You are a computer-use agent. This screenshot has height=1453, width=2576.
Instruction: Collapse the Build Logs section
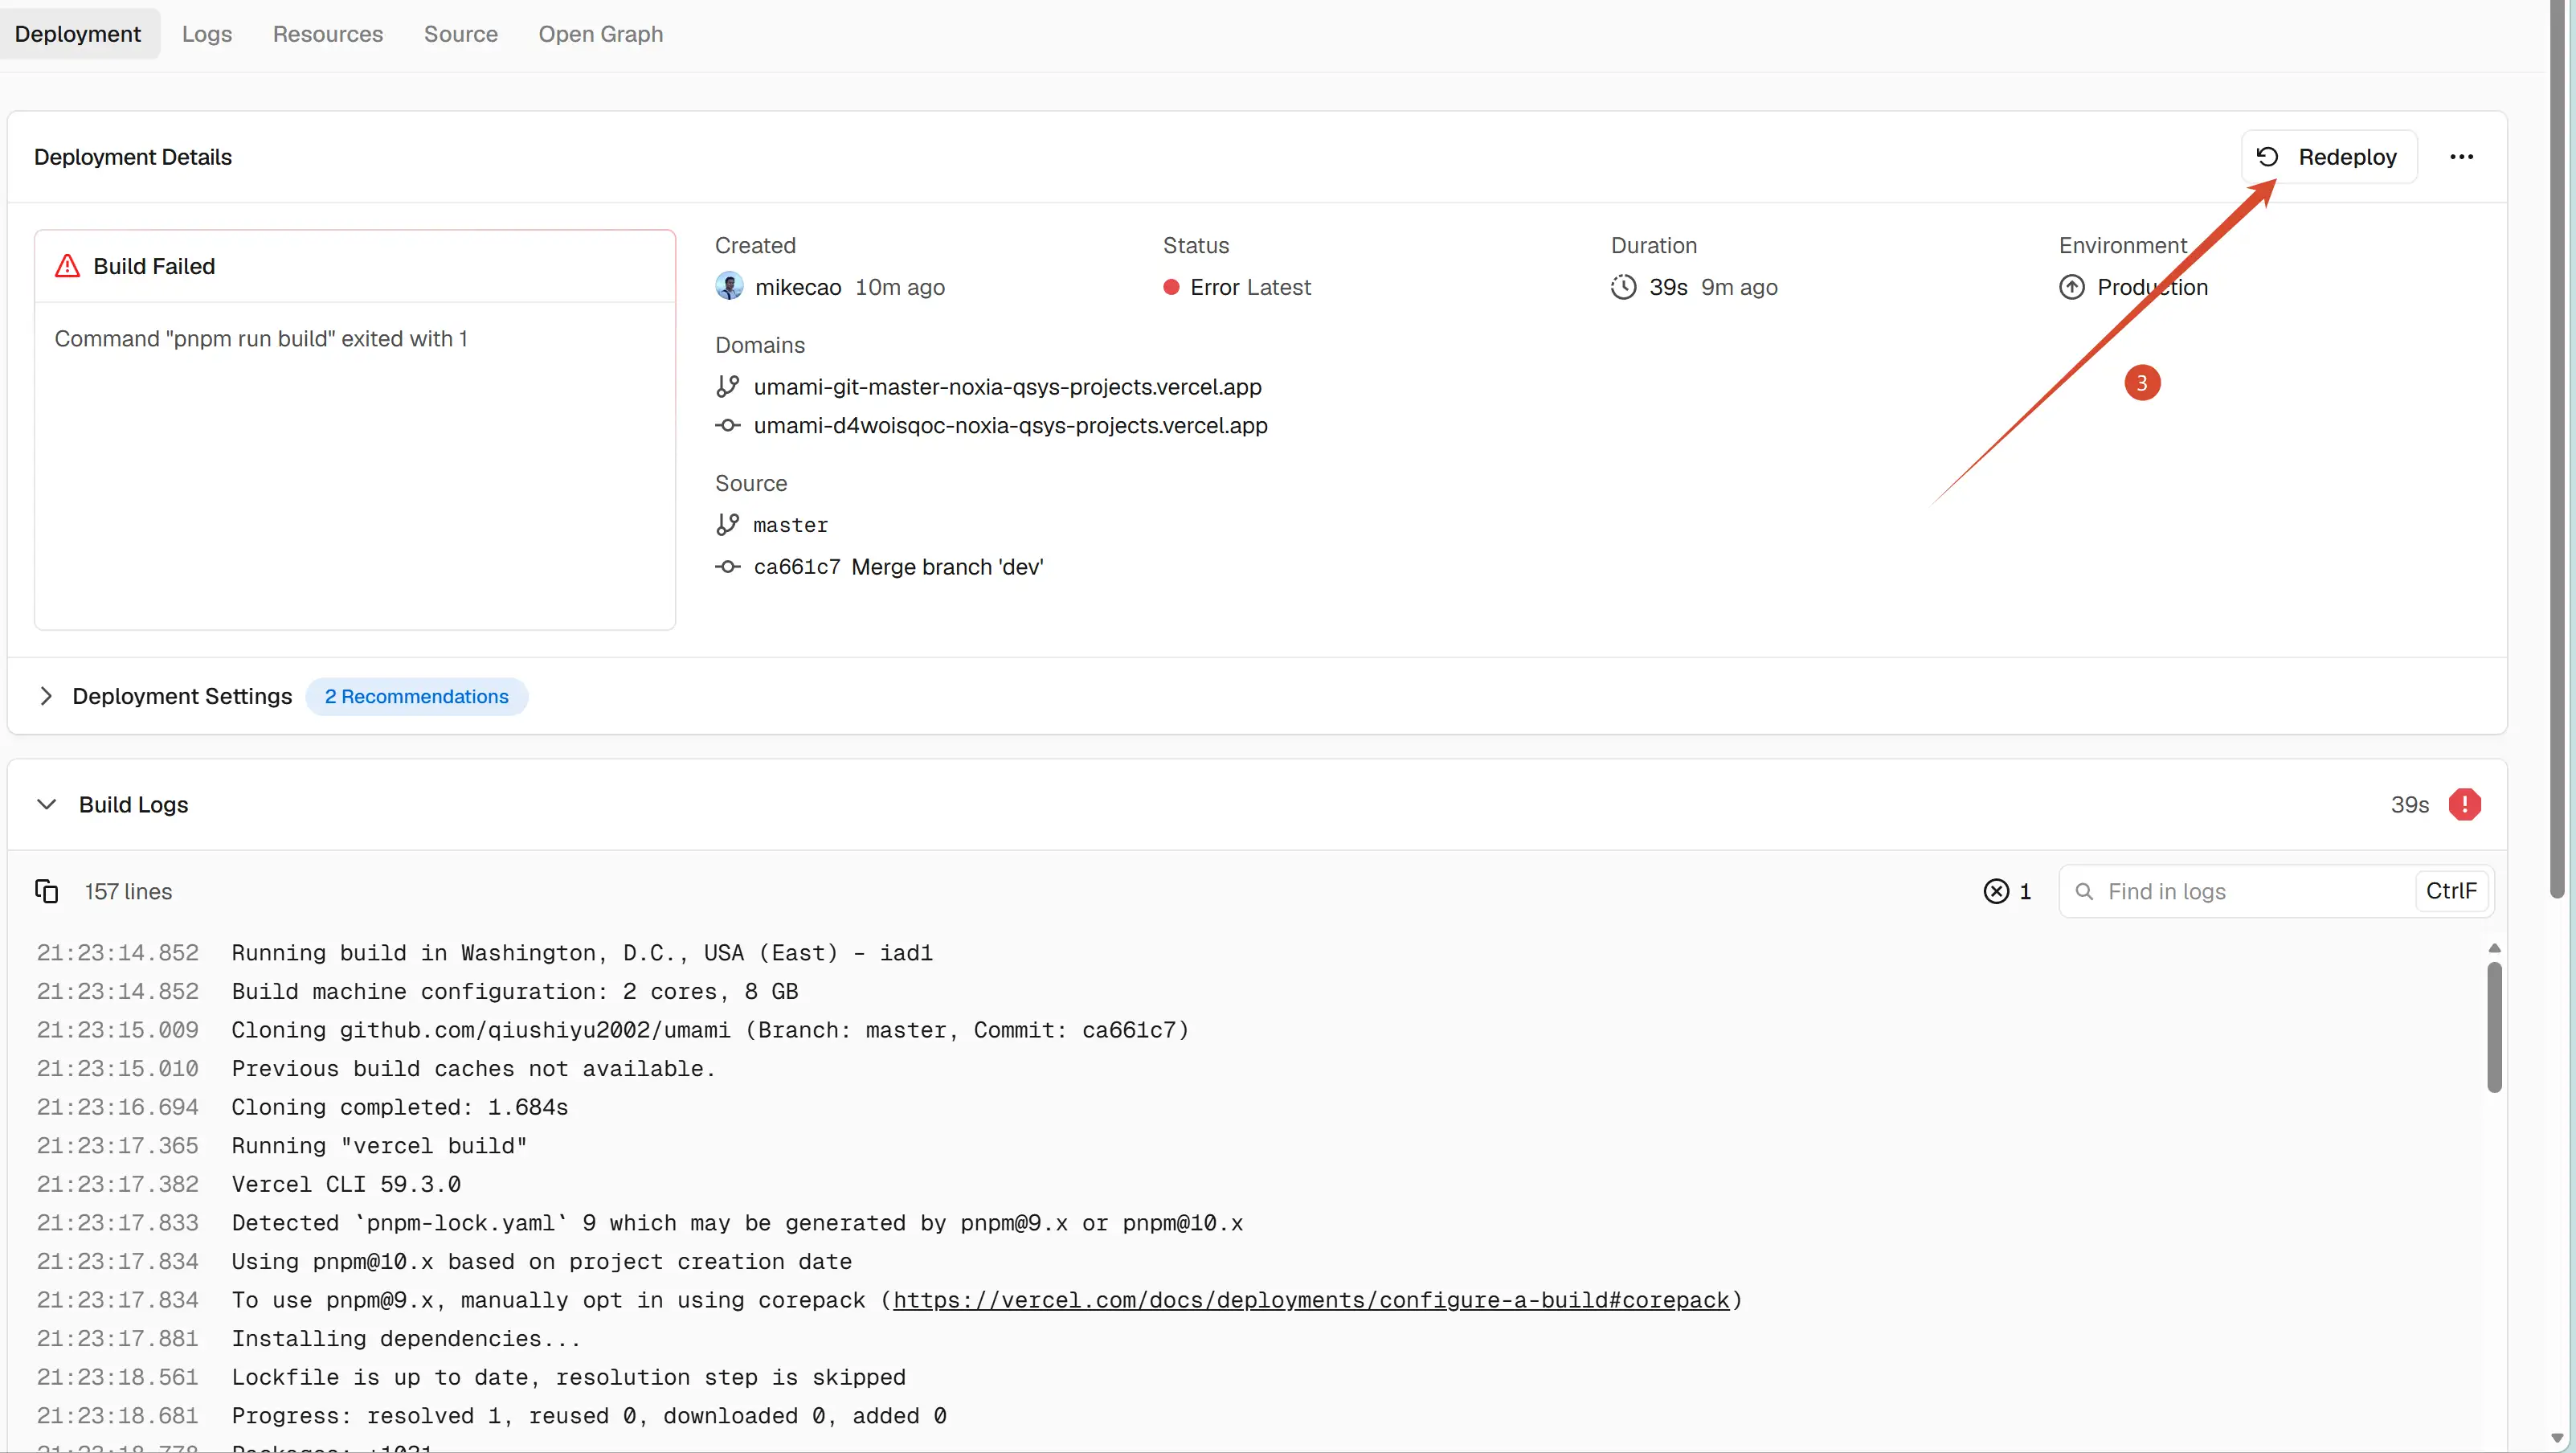[x=46, y=804]
